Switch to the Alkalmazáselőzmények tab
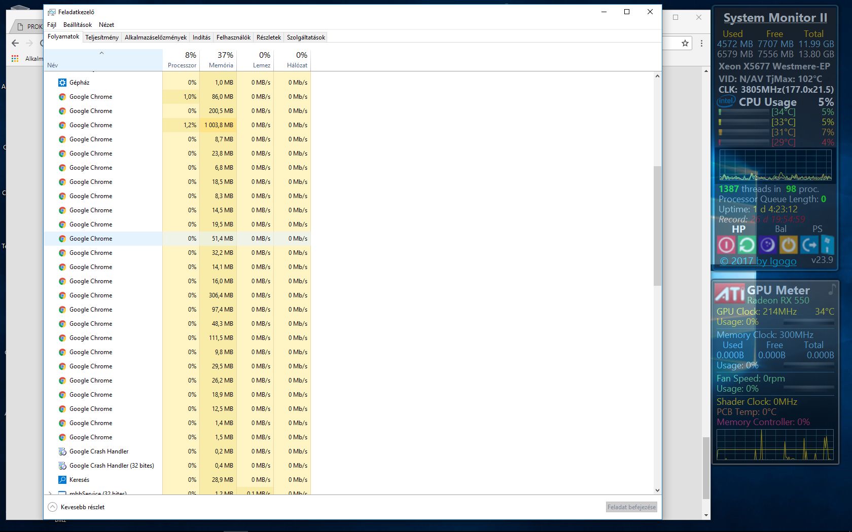 click(156, 37)
